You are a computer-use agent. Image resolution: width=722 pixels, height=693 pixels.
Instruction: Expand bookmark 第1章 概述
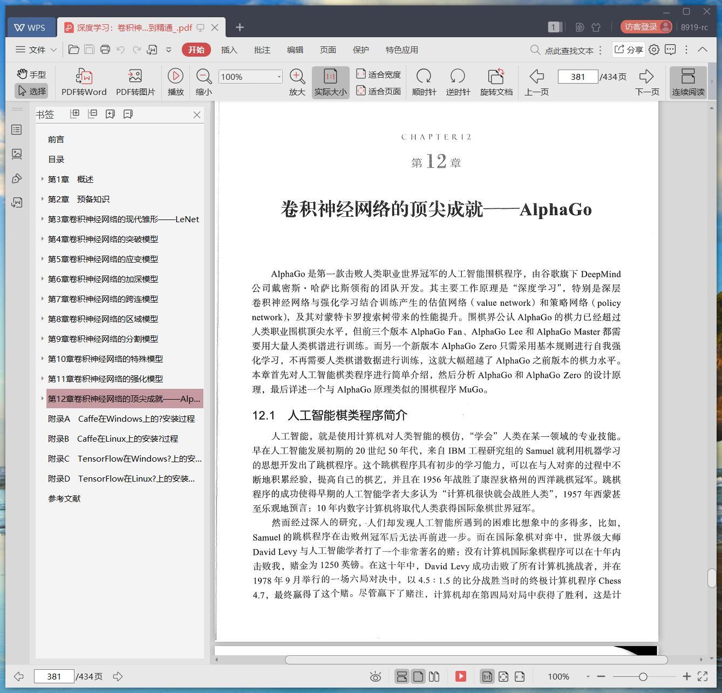pos(42,179)
